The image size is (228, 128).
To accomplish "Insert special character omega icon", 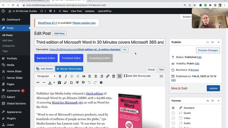I will (x=71, y=82).
